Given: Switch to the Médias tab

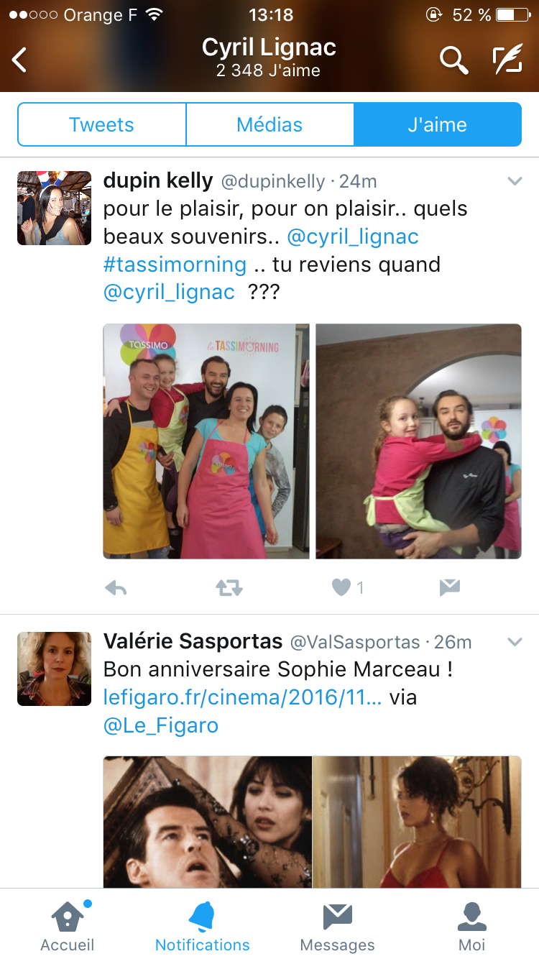Looking at the screenshot, I should click(269, 124).
